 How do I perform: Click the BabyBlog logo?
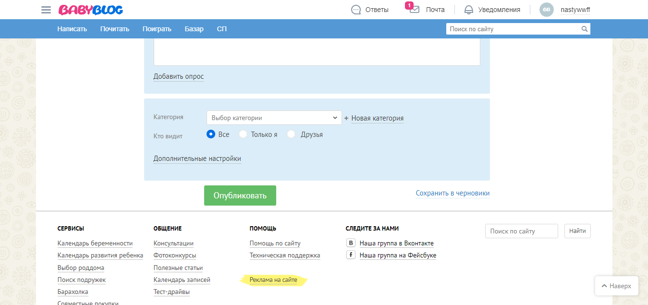coord(90,9)
